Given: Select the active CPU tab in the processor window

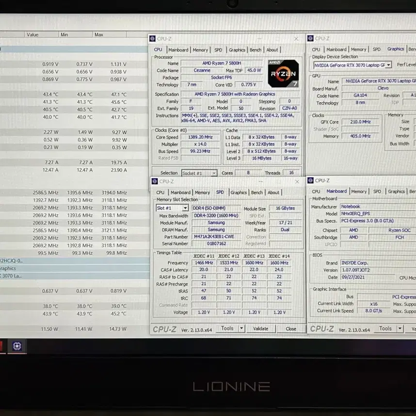Looking at the screenshot, I should [x=158, y=49].
